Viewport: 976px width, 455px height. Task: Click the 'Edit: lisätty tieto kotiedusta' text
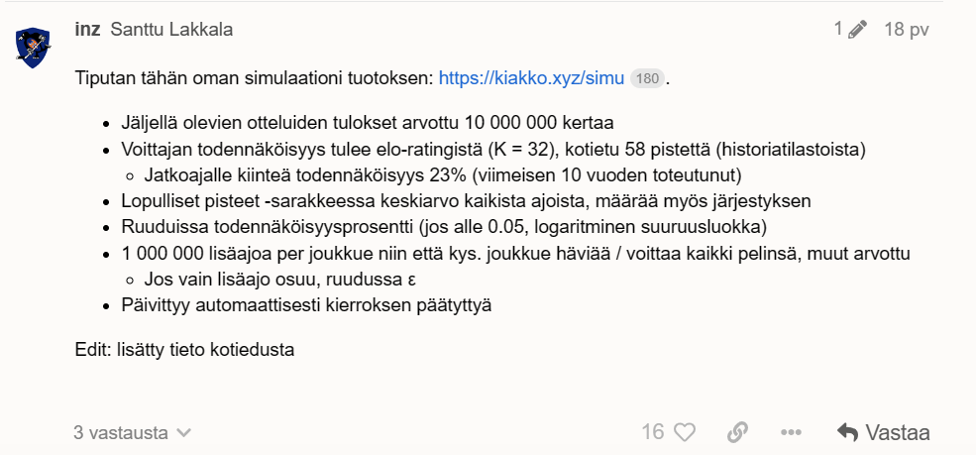pos(185,350)
